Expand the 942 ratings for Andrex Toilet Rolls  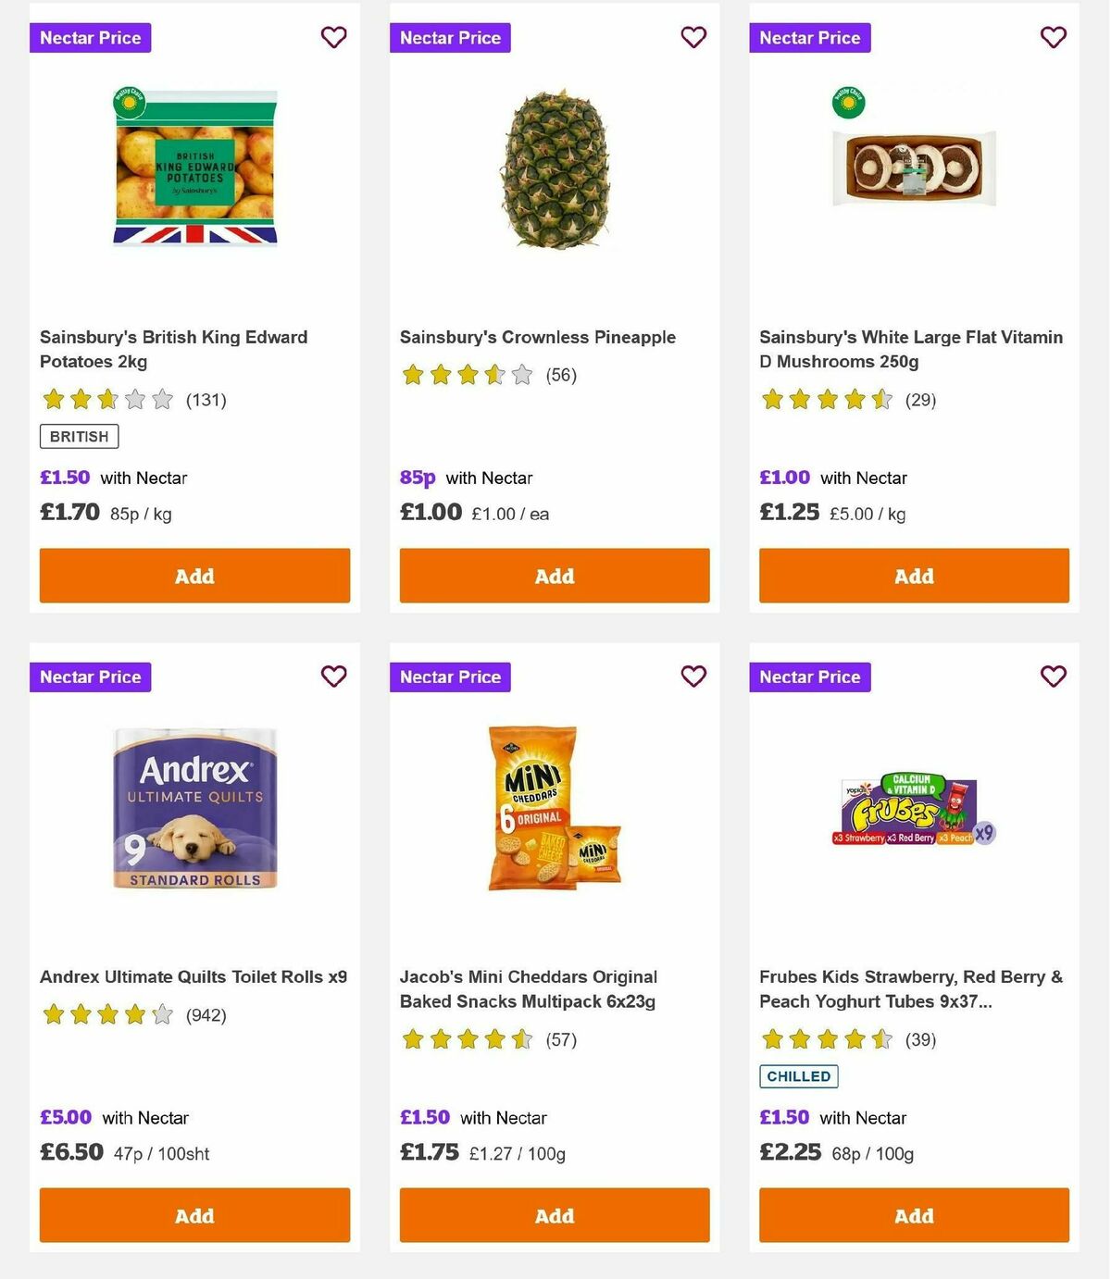[204, 1014]
